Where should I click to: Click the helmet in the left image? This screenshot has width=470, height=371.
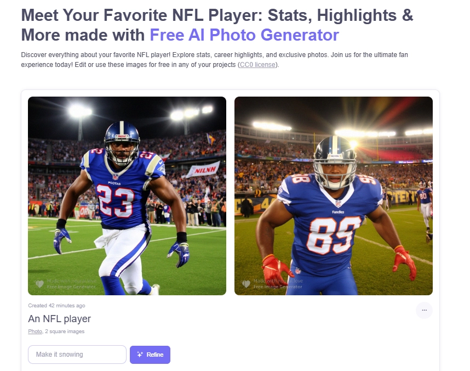(122, 139)
